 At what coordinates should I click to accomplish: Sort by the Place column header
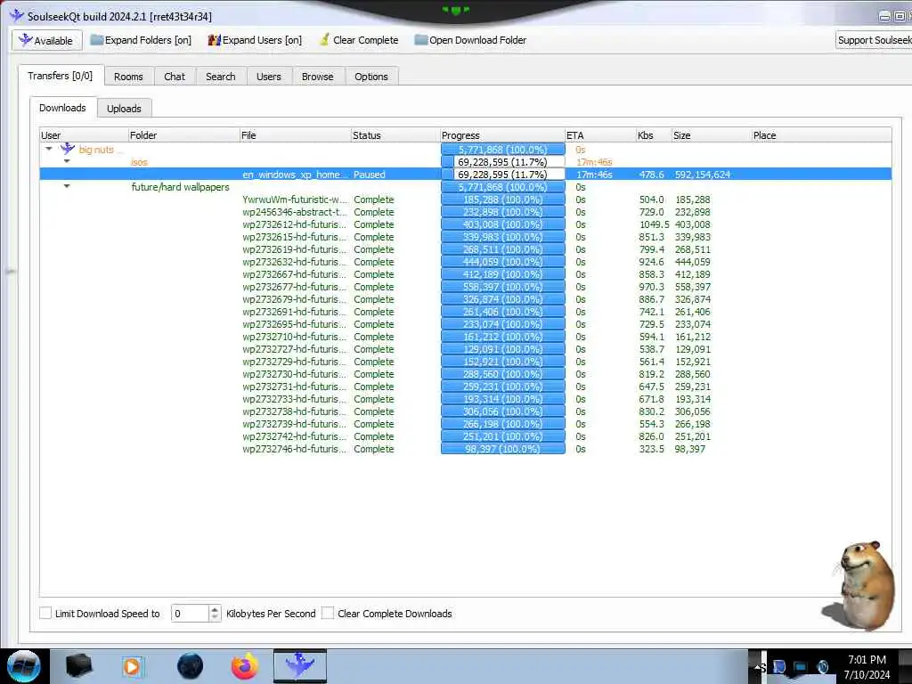[x=820, y=135]
